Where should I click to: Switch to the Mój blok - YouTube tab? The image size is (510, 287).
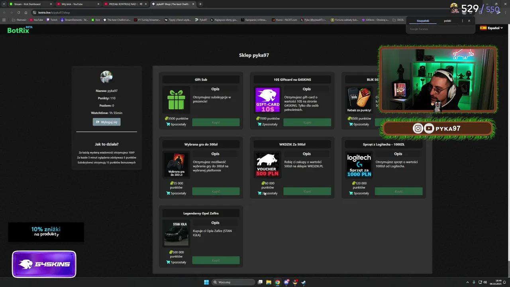(78, 4)
